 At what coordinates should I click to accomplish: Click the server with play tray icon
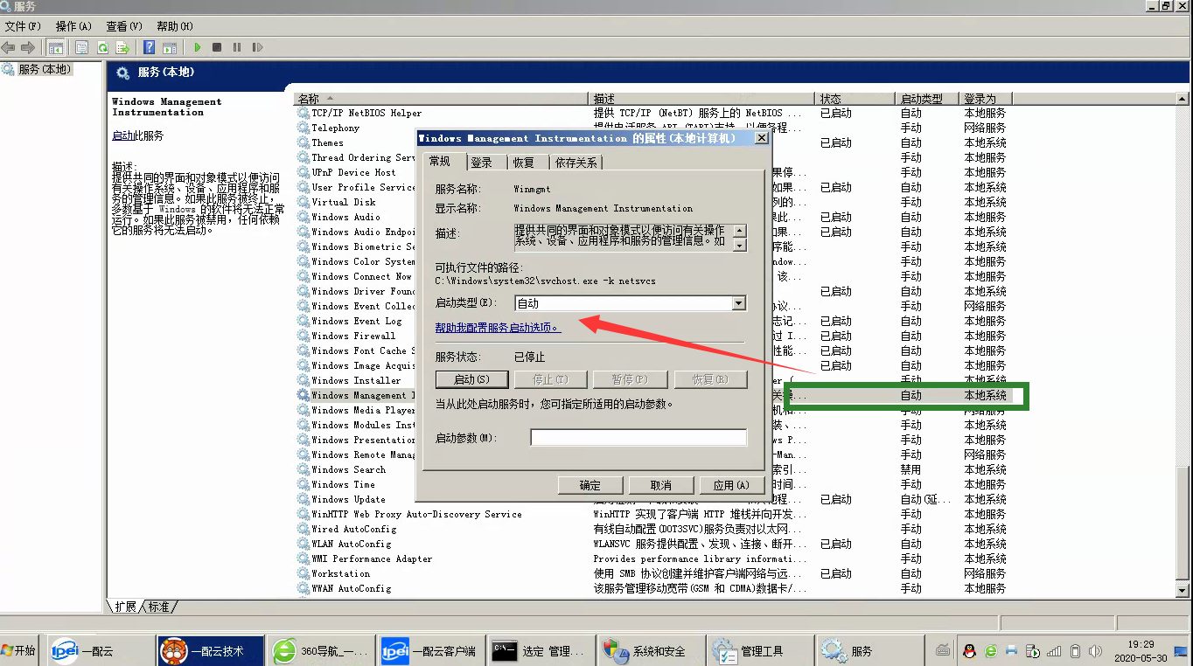(x=1033, y=651)
